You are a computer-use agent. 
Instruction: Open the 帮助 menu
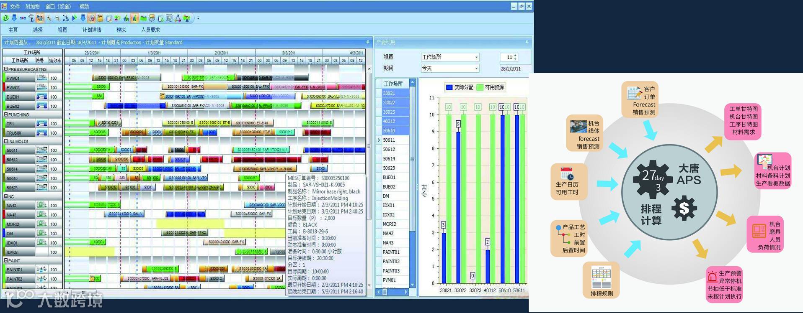click(x=84, y=7)
